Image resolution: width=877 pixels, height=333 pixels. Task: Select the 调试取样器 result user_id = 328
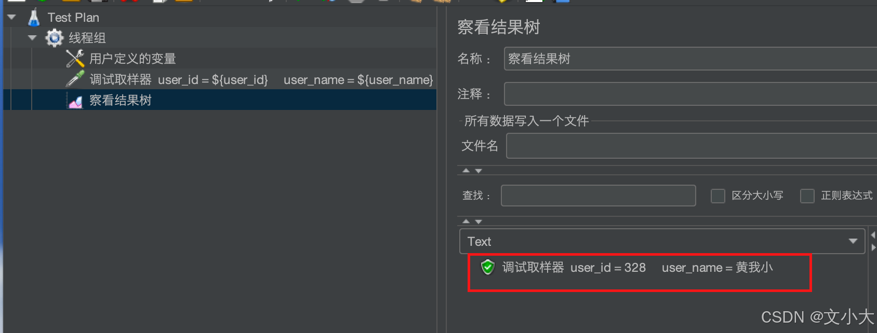[x=637, y=268]
